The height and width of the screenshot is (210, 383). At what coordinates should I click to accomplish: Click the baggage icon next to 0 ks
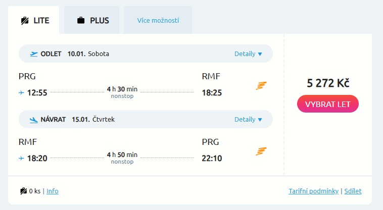pos(23,191)
